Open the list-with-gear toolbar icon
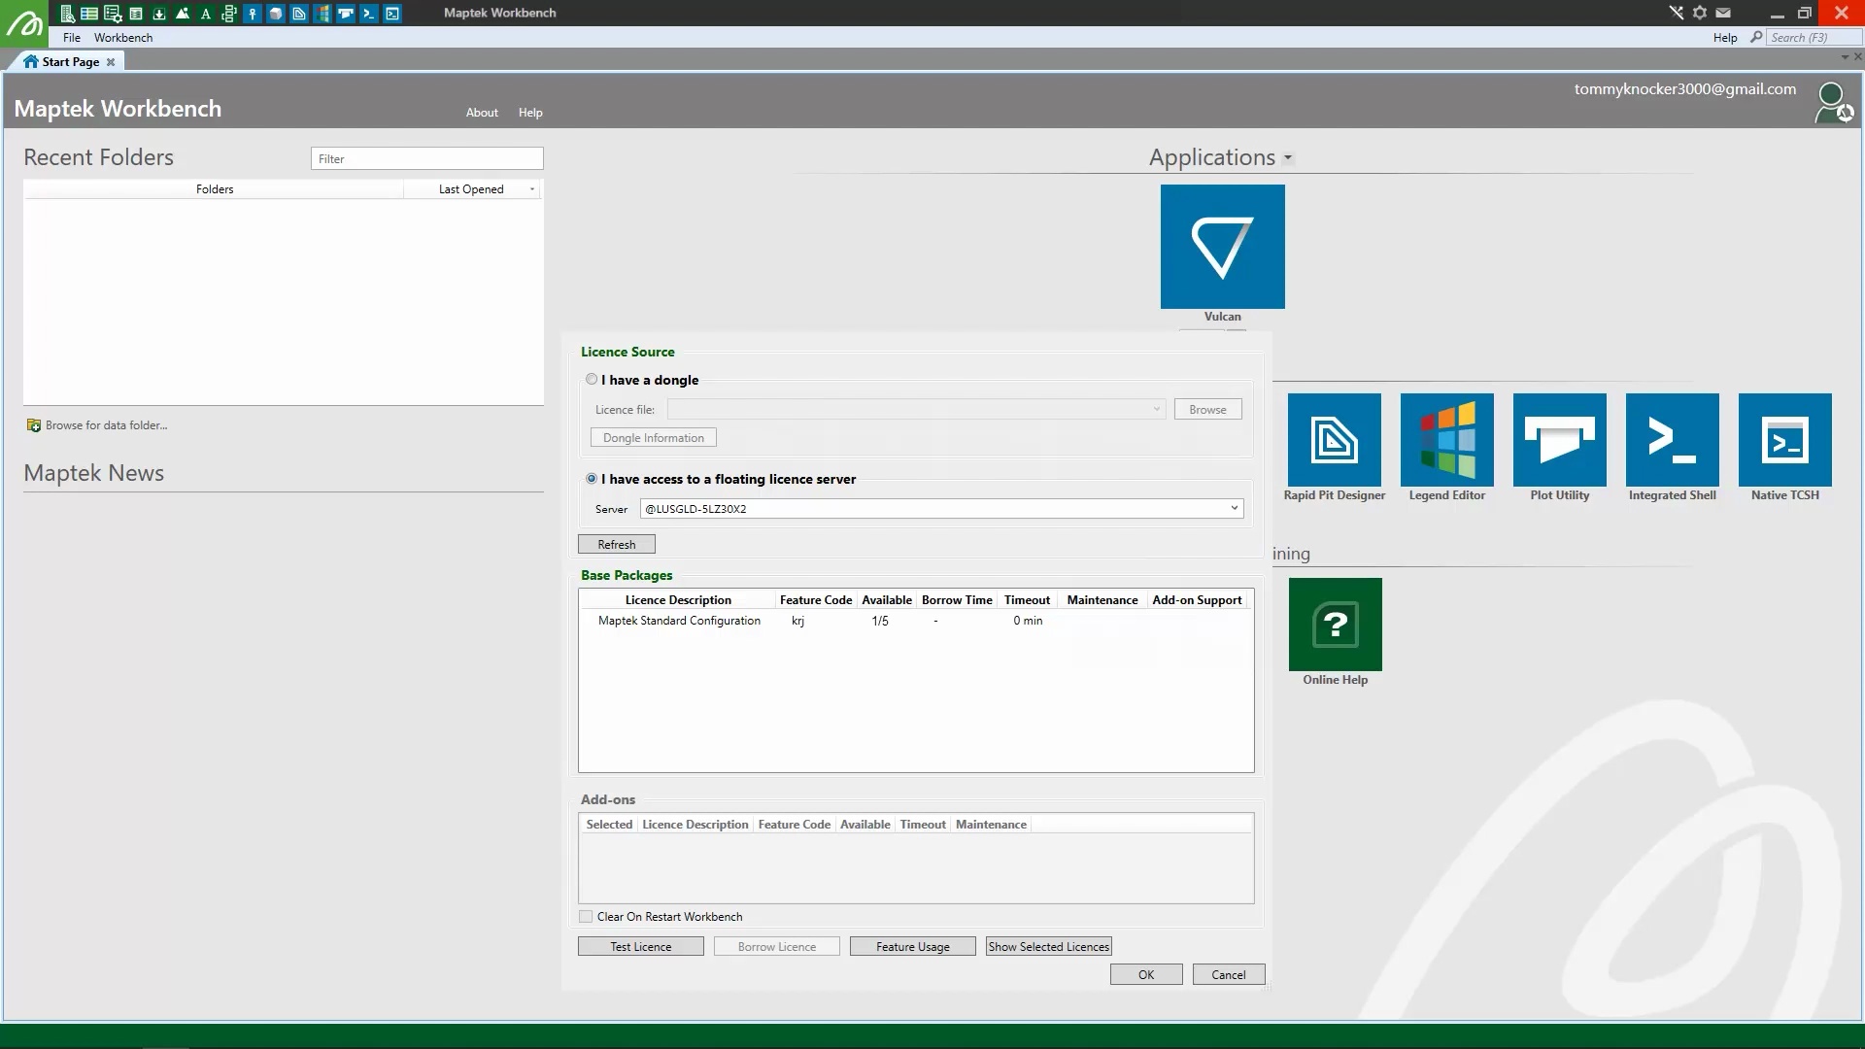Viewport: 1865px width, 1049px height. (x=113, y=14)
